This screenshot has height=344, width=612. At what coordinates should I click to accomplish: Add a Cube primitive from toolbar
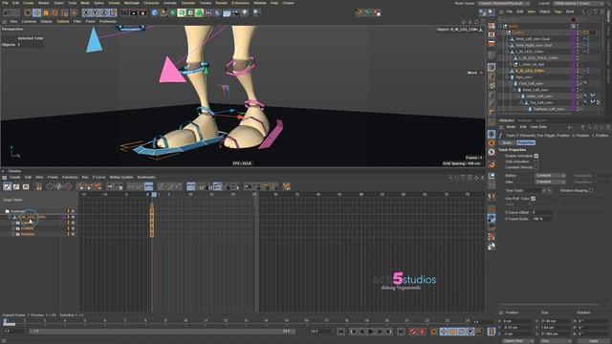click(155, 12)
